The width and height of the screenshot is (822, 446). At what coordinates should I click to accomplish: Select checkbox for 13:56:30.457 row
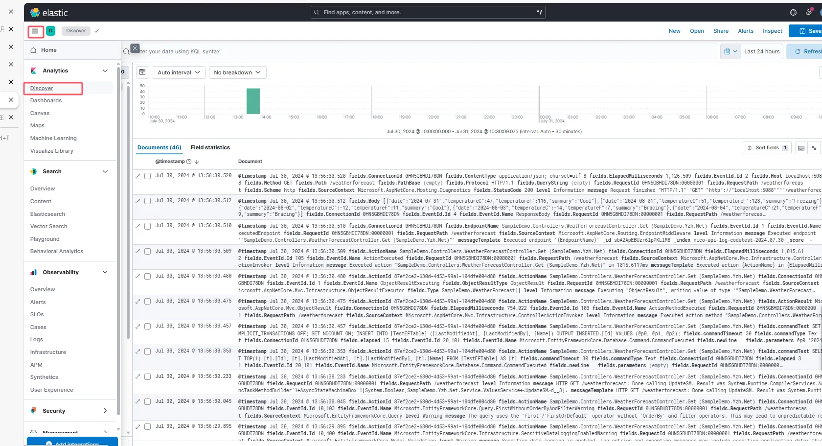coord(147,326)
